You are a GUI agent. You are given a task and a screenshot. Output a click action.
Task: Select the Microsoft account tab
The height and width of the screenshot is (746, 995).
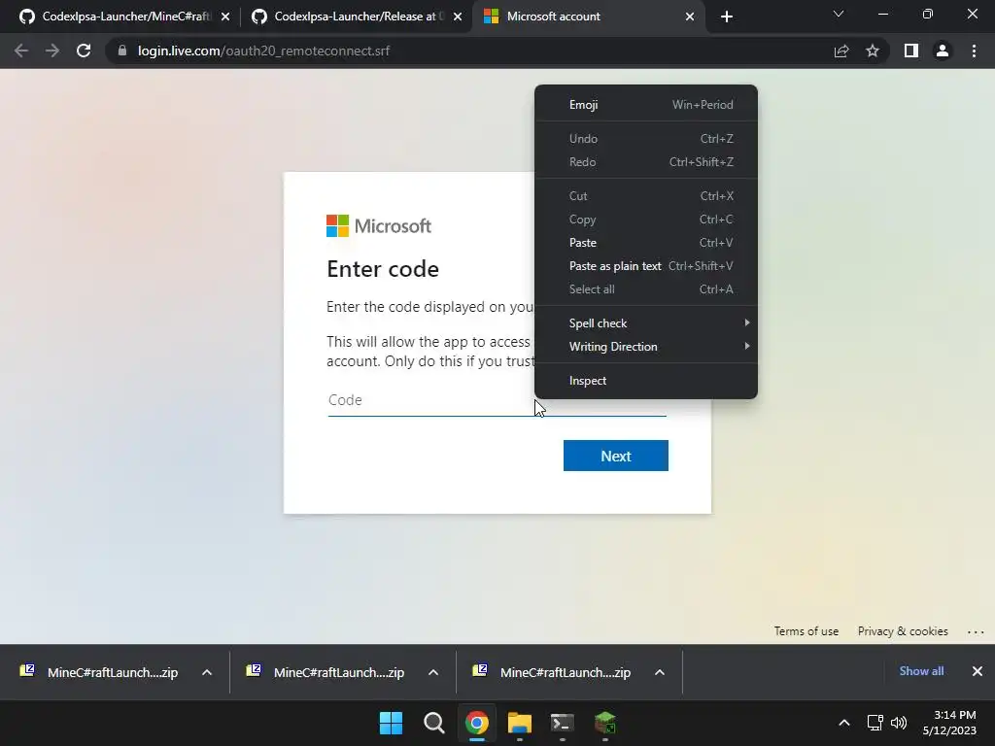coord(589,17)
